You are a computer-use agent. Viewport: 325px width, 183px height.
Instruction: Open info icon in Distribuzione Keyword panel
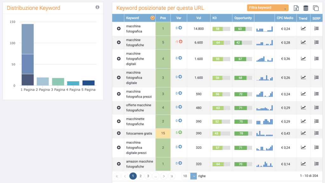[x=97, y=7]
